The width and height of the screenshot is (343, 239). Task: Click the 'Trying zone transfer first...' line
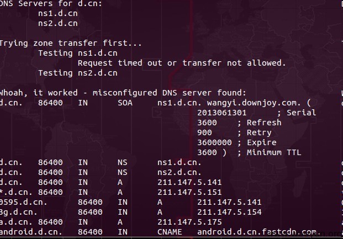pyautogui.click(x=71, y=43)
